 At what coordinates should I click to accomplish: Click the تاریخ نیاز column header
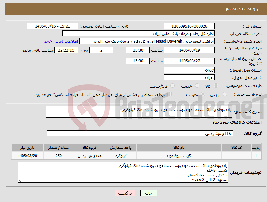click(x=27, y=148)
